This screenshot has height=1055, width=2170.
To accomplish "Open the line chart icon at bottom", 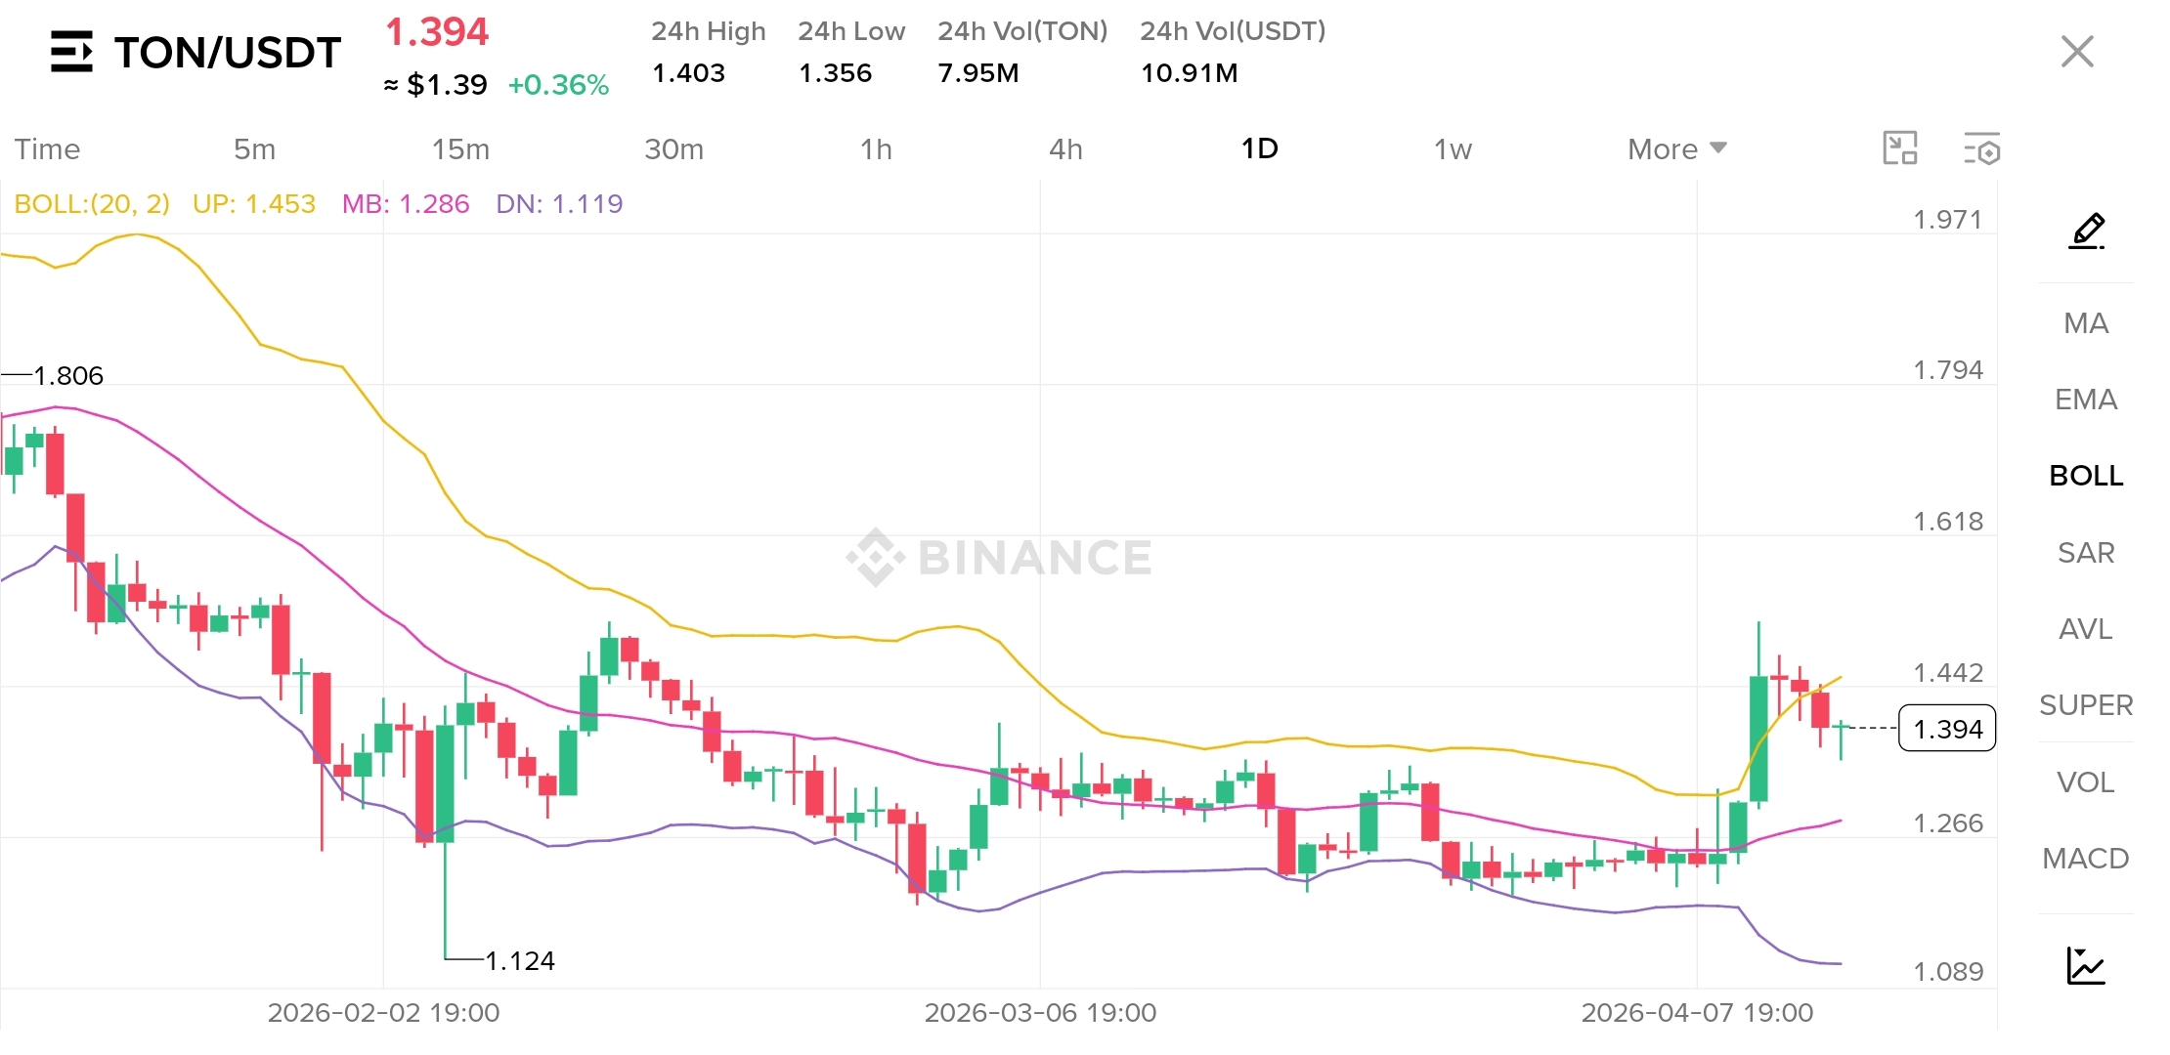I will point(2085,965).
